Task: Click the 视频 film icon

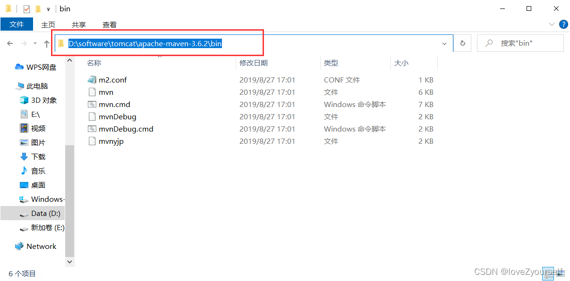Action: pos(24,128)
